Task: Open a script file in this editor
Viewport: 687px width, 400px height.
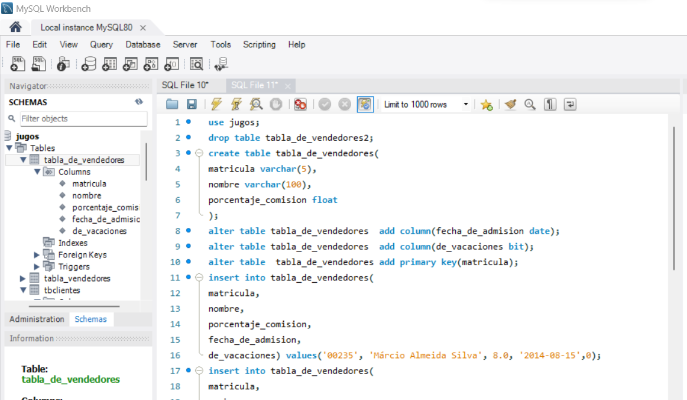Action: click(x=172, y=104)
